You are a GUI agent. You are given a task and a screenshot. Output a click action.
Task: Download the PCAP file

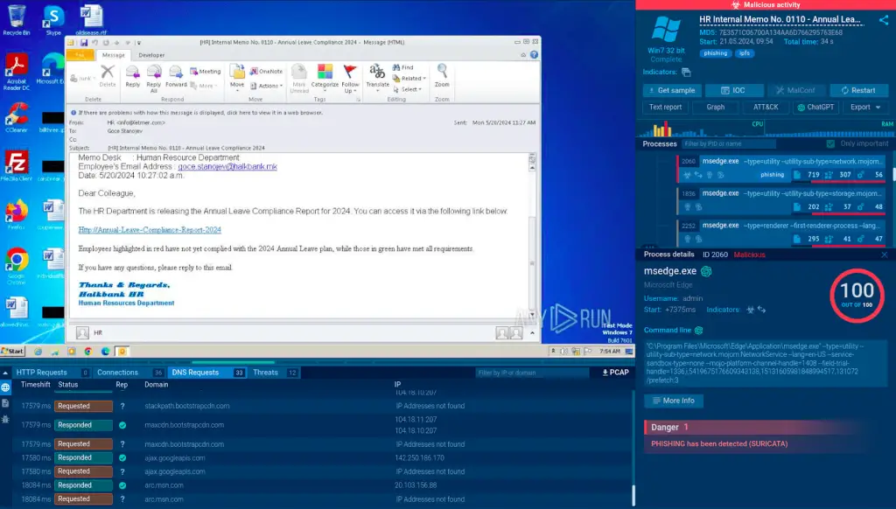pyautogui.click(x=615, y=373)
